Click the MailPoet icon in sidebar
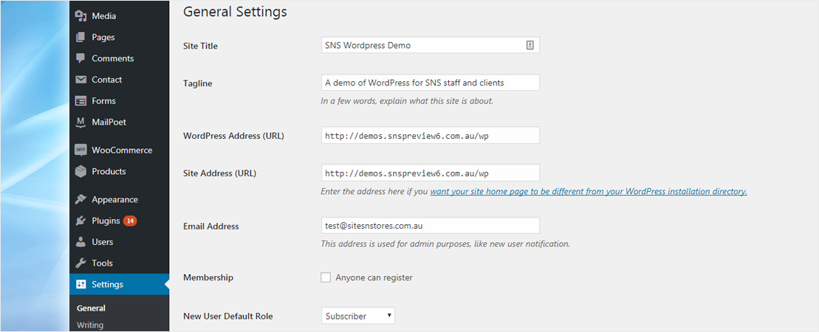Image resolution: width=819 pixels, height=332 pixels. [x=81, y=122]
